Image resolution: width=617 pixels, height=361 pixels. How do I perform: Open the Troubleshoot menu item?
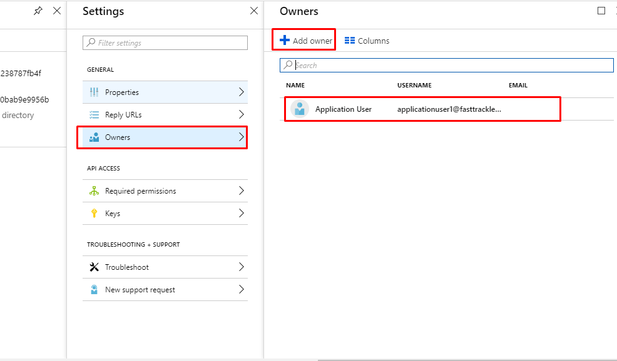pos(165,267)
